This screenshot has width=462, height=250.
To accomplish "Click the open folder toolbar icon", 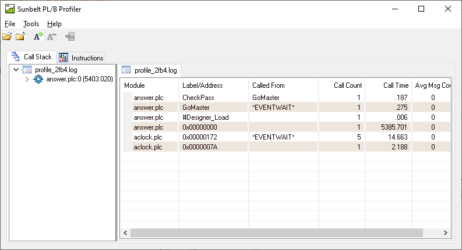I will point(20,37).
